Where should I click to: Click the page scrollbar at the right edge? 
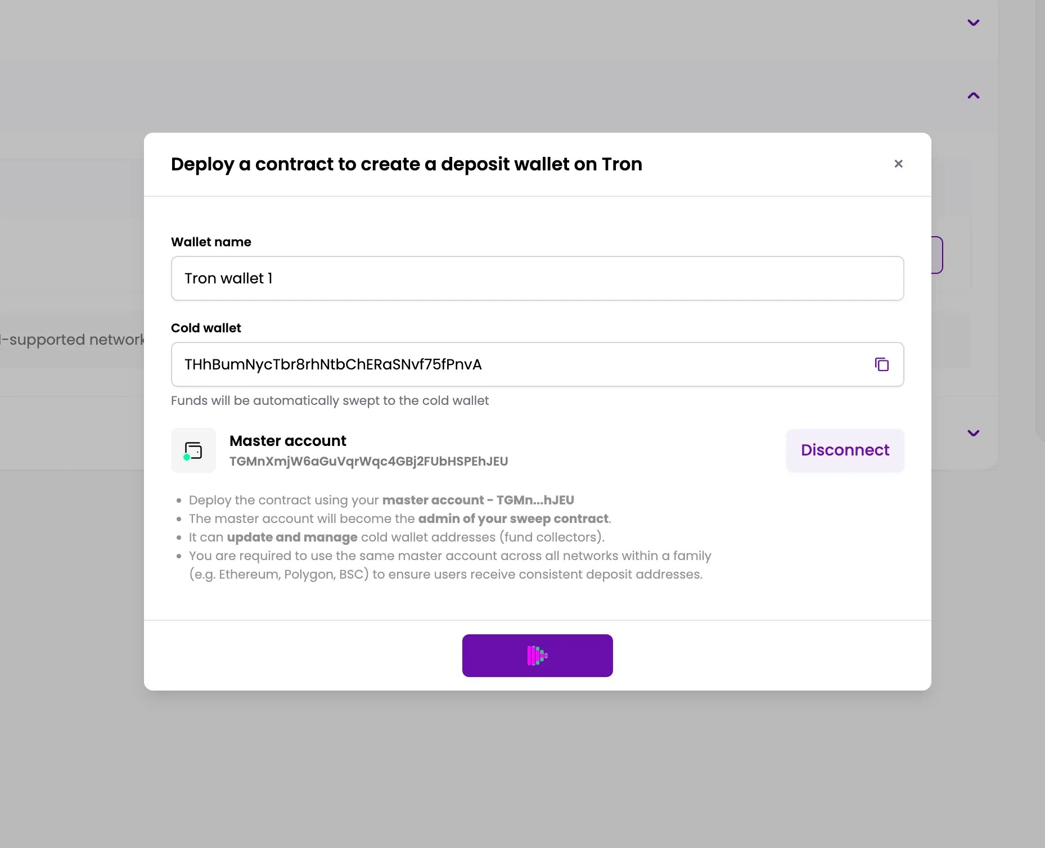pyautogui.click(x=1040, y=225)
